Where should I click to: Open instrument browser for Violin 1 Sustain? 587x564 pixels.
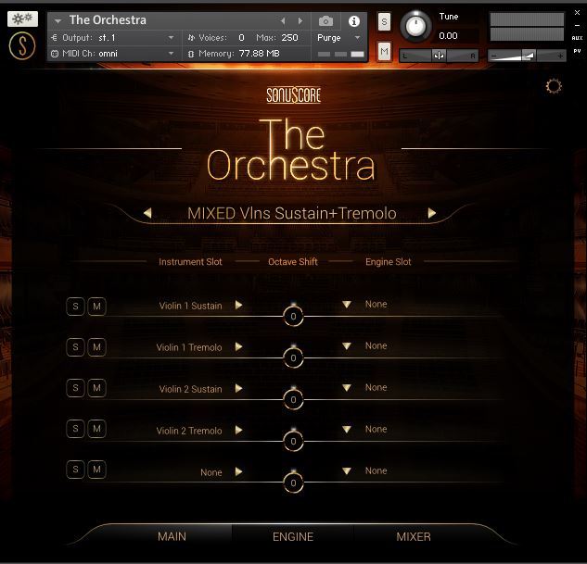(238, 305)
